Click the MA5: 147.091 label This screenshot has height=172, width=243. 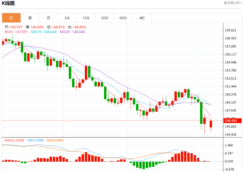click(16, 32)
